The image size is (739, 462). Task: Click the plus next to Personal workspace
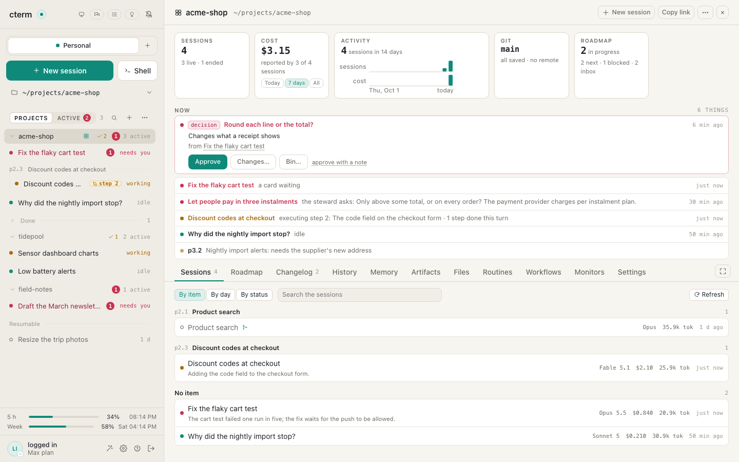148,46
